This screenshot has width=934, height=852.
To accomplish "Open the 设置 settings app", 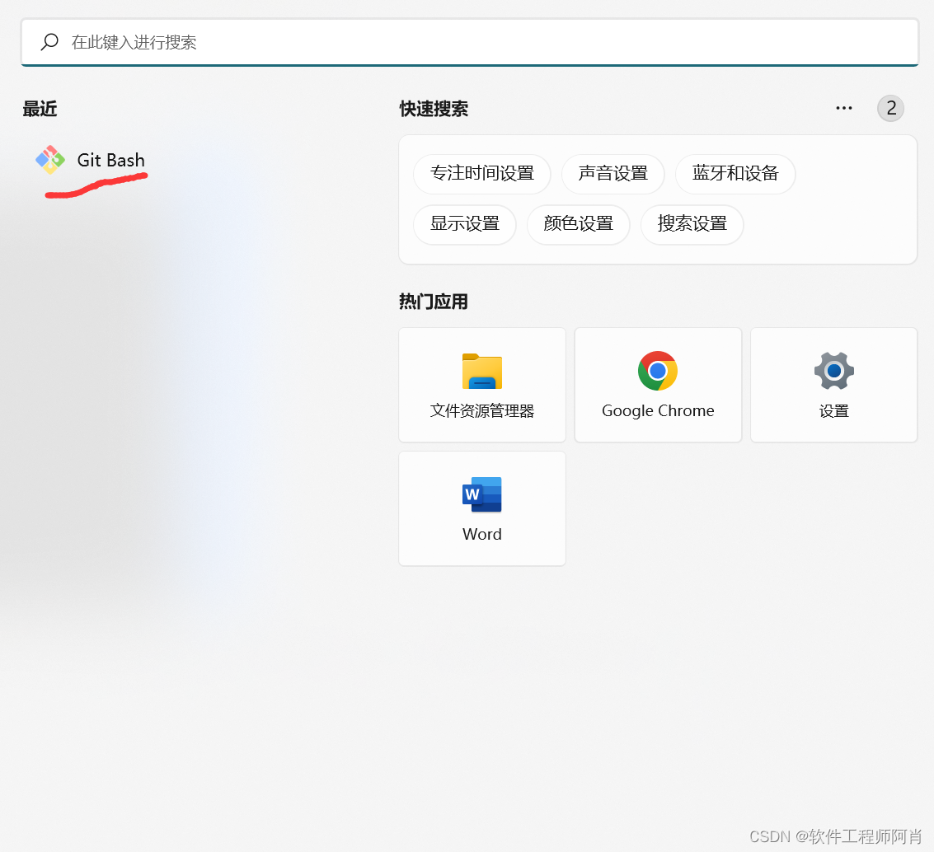I will (x=833, y=385).
